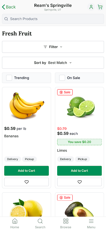Enable the On Sale checkbox
This screenshot has width=106, height=231.
coord(62,78)
